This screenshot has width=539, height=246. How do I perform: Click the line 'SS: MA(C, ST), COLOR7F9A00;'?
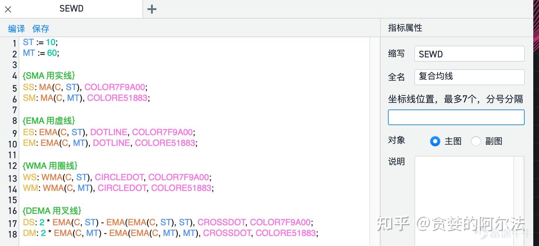point(85,87)
